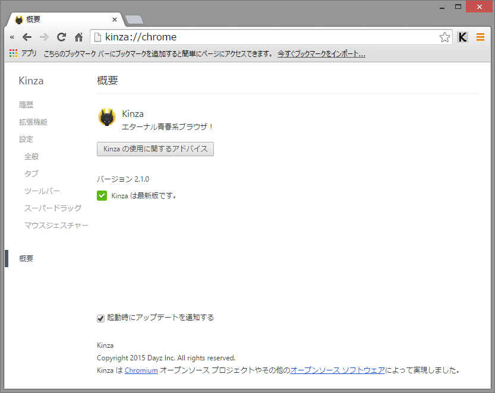Open the Kinza hamburger menu

coord(480,36)
